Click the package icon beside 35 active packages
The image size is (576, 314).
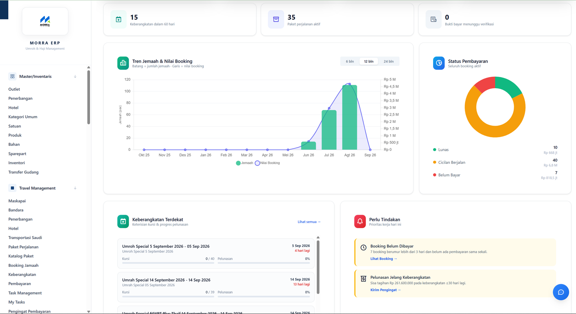click(x=276, y=19)
